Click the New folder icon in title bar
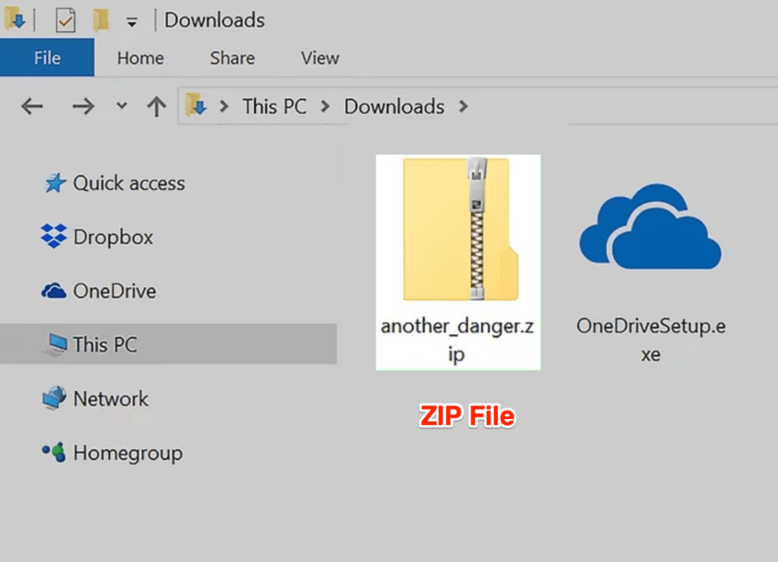Viewport: 778px width, 562px height. 101,21
